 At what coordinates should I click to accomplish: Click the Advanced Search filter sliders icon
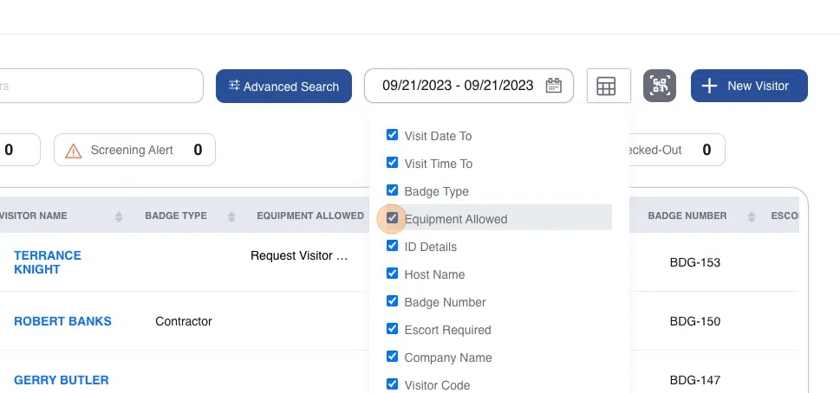click(x=234, y=86)
